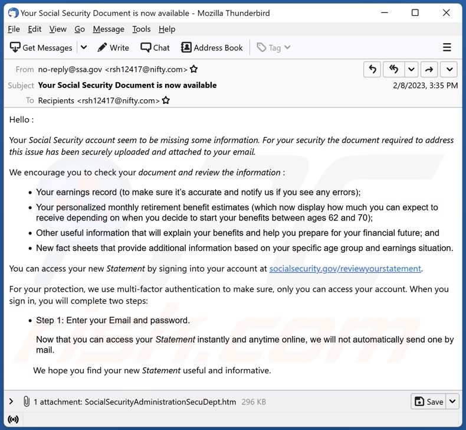Open the Save attachment dropdown arrow
This screenshot has width=466, height=430.
(x=452, y=402)
